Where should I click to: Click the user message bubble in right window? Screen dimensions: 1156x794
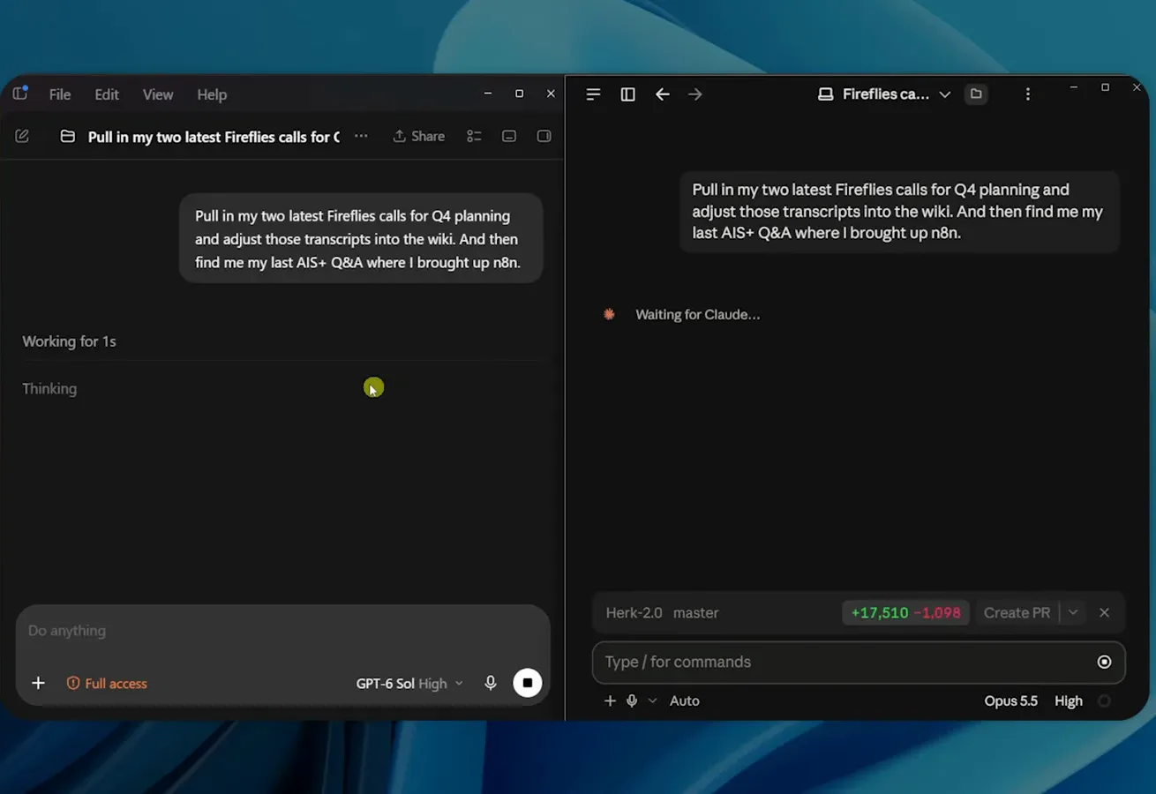tap(899, 212)
